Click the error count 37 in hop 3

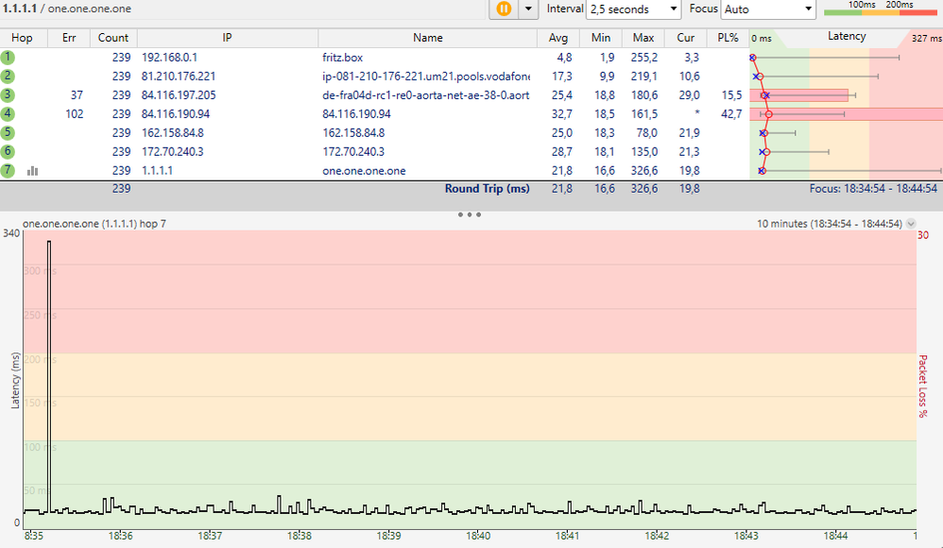(77, 95)
